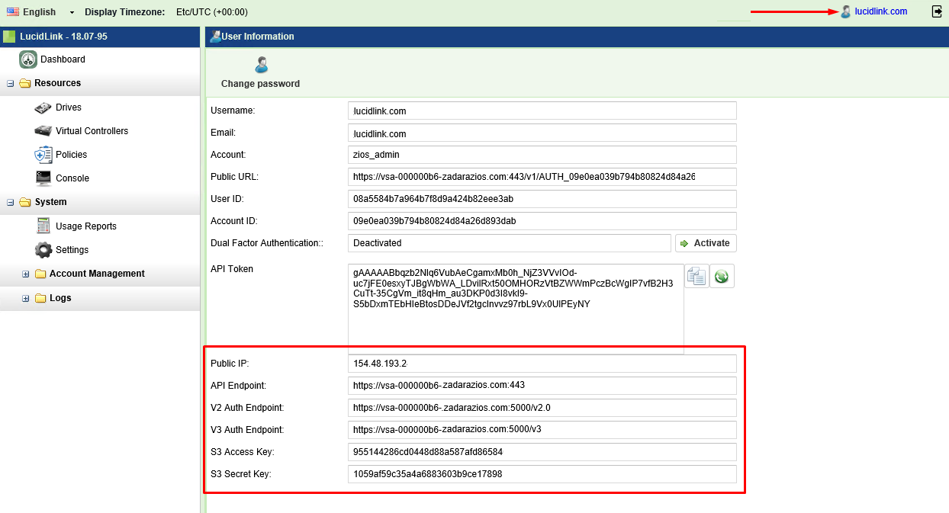The height and width of the screenshot is (513, 949).
Task: Open Console in the sidebar
Action: [72, 178]
